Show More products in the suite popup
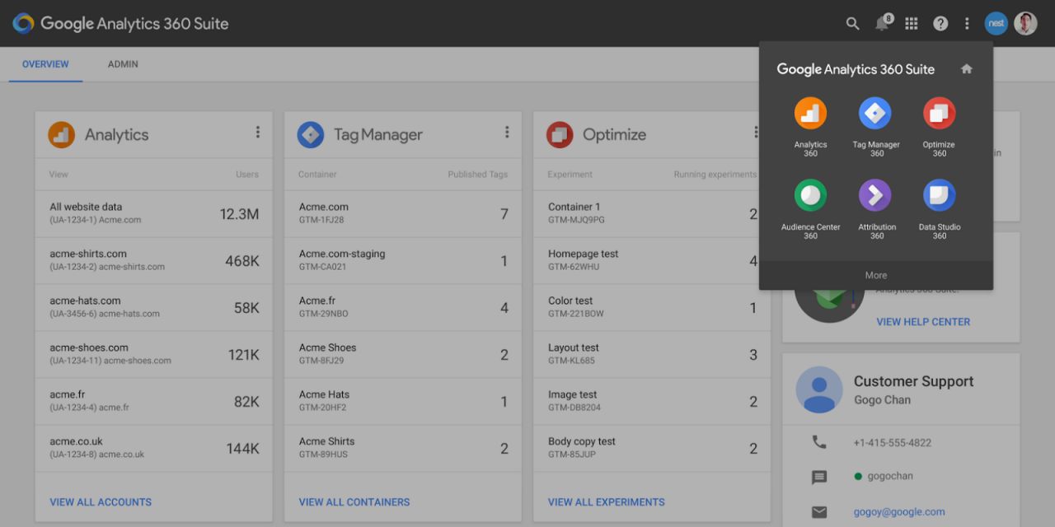This screenshot has height=527, width=1055. [875, 275]
